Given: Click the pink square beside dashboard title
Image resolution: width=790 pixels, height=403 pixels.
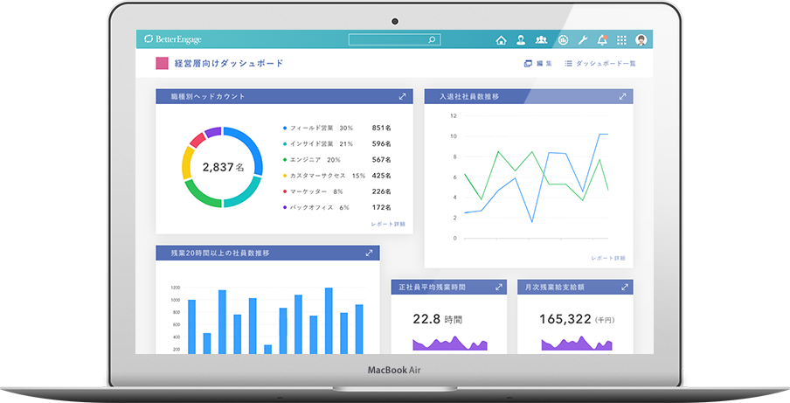Looking at the screenshot, I should 161,64.
